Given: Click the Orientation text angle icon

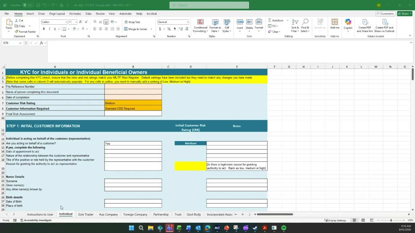Looking at the screenshot, I should coord(113,22).
